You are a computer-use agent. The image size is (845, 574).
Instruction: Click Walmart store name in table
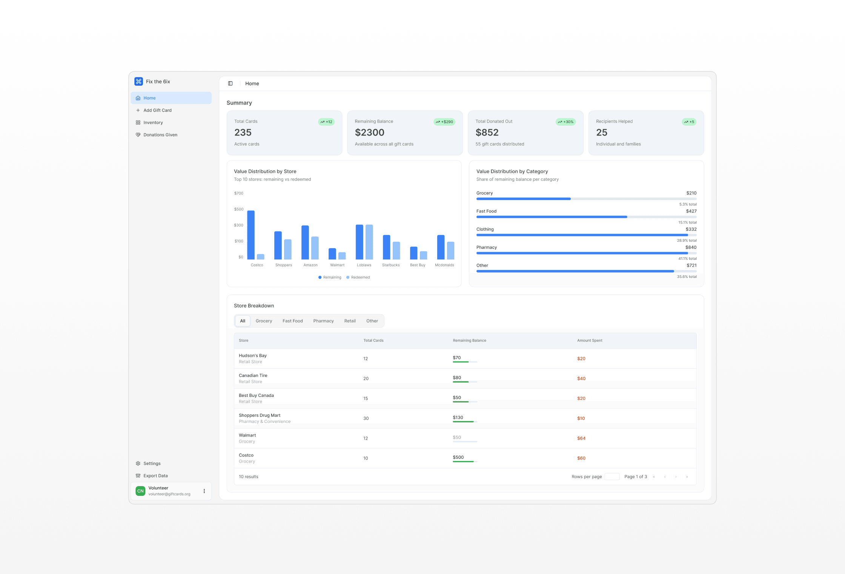[x=247, y=435]
